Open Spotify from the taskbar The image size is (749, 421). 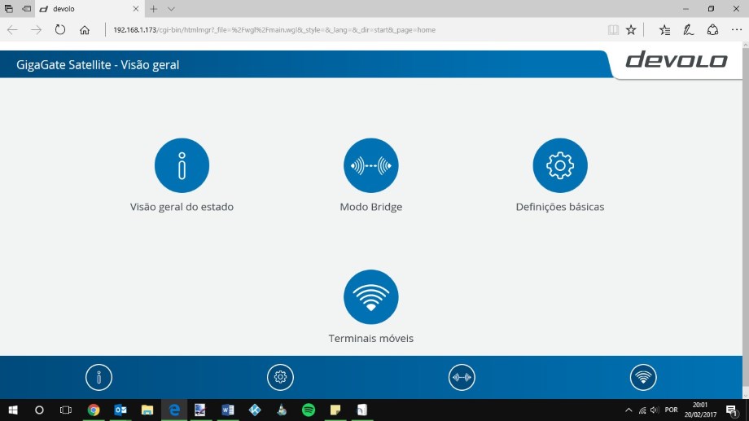[309, 410]
